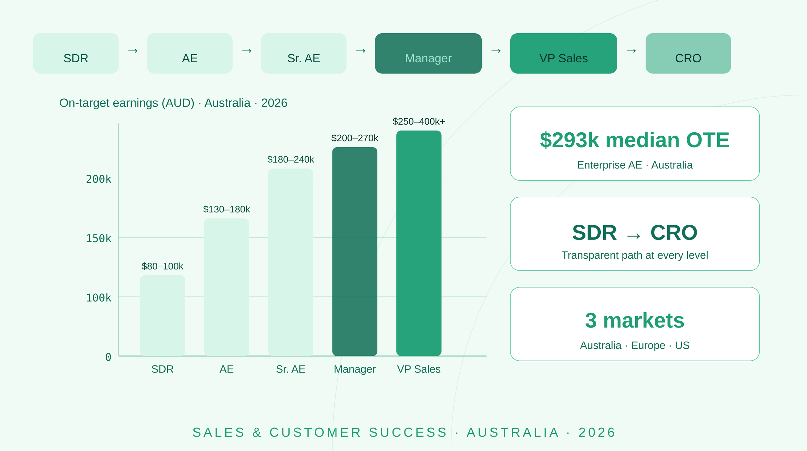Click the arrow between Manager and VP Sales
Screen dimensions: 807x451
496,51
